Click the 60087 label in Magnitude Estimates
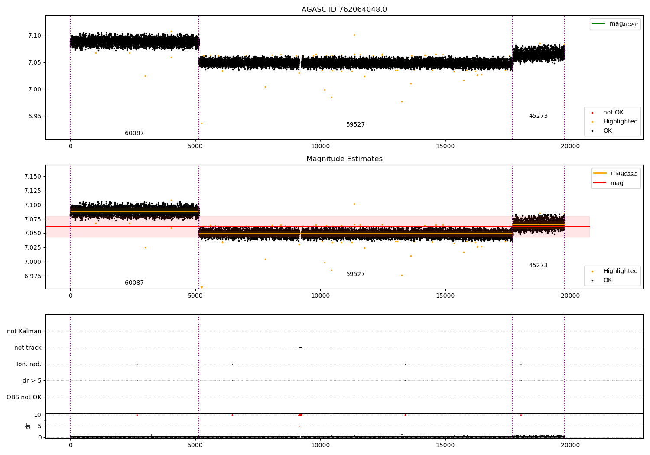 134,283
